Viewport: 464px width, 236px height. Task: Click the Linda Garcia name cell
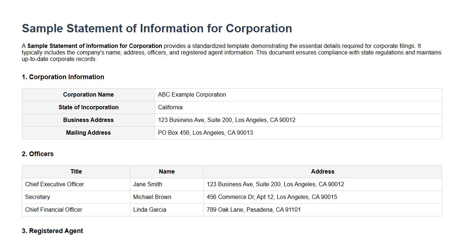150,209
